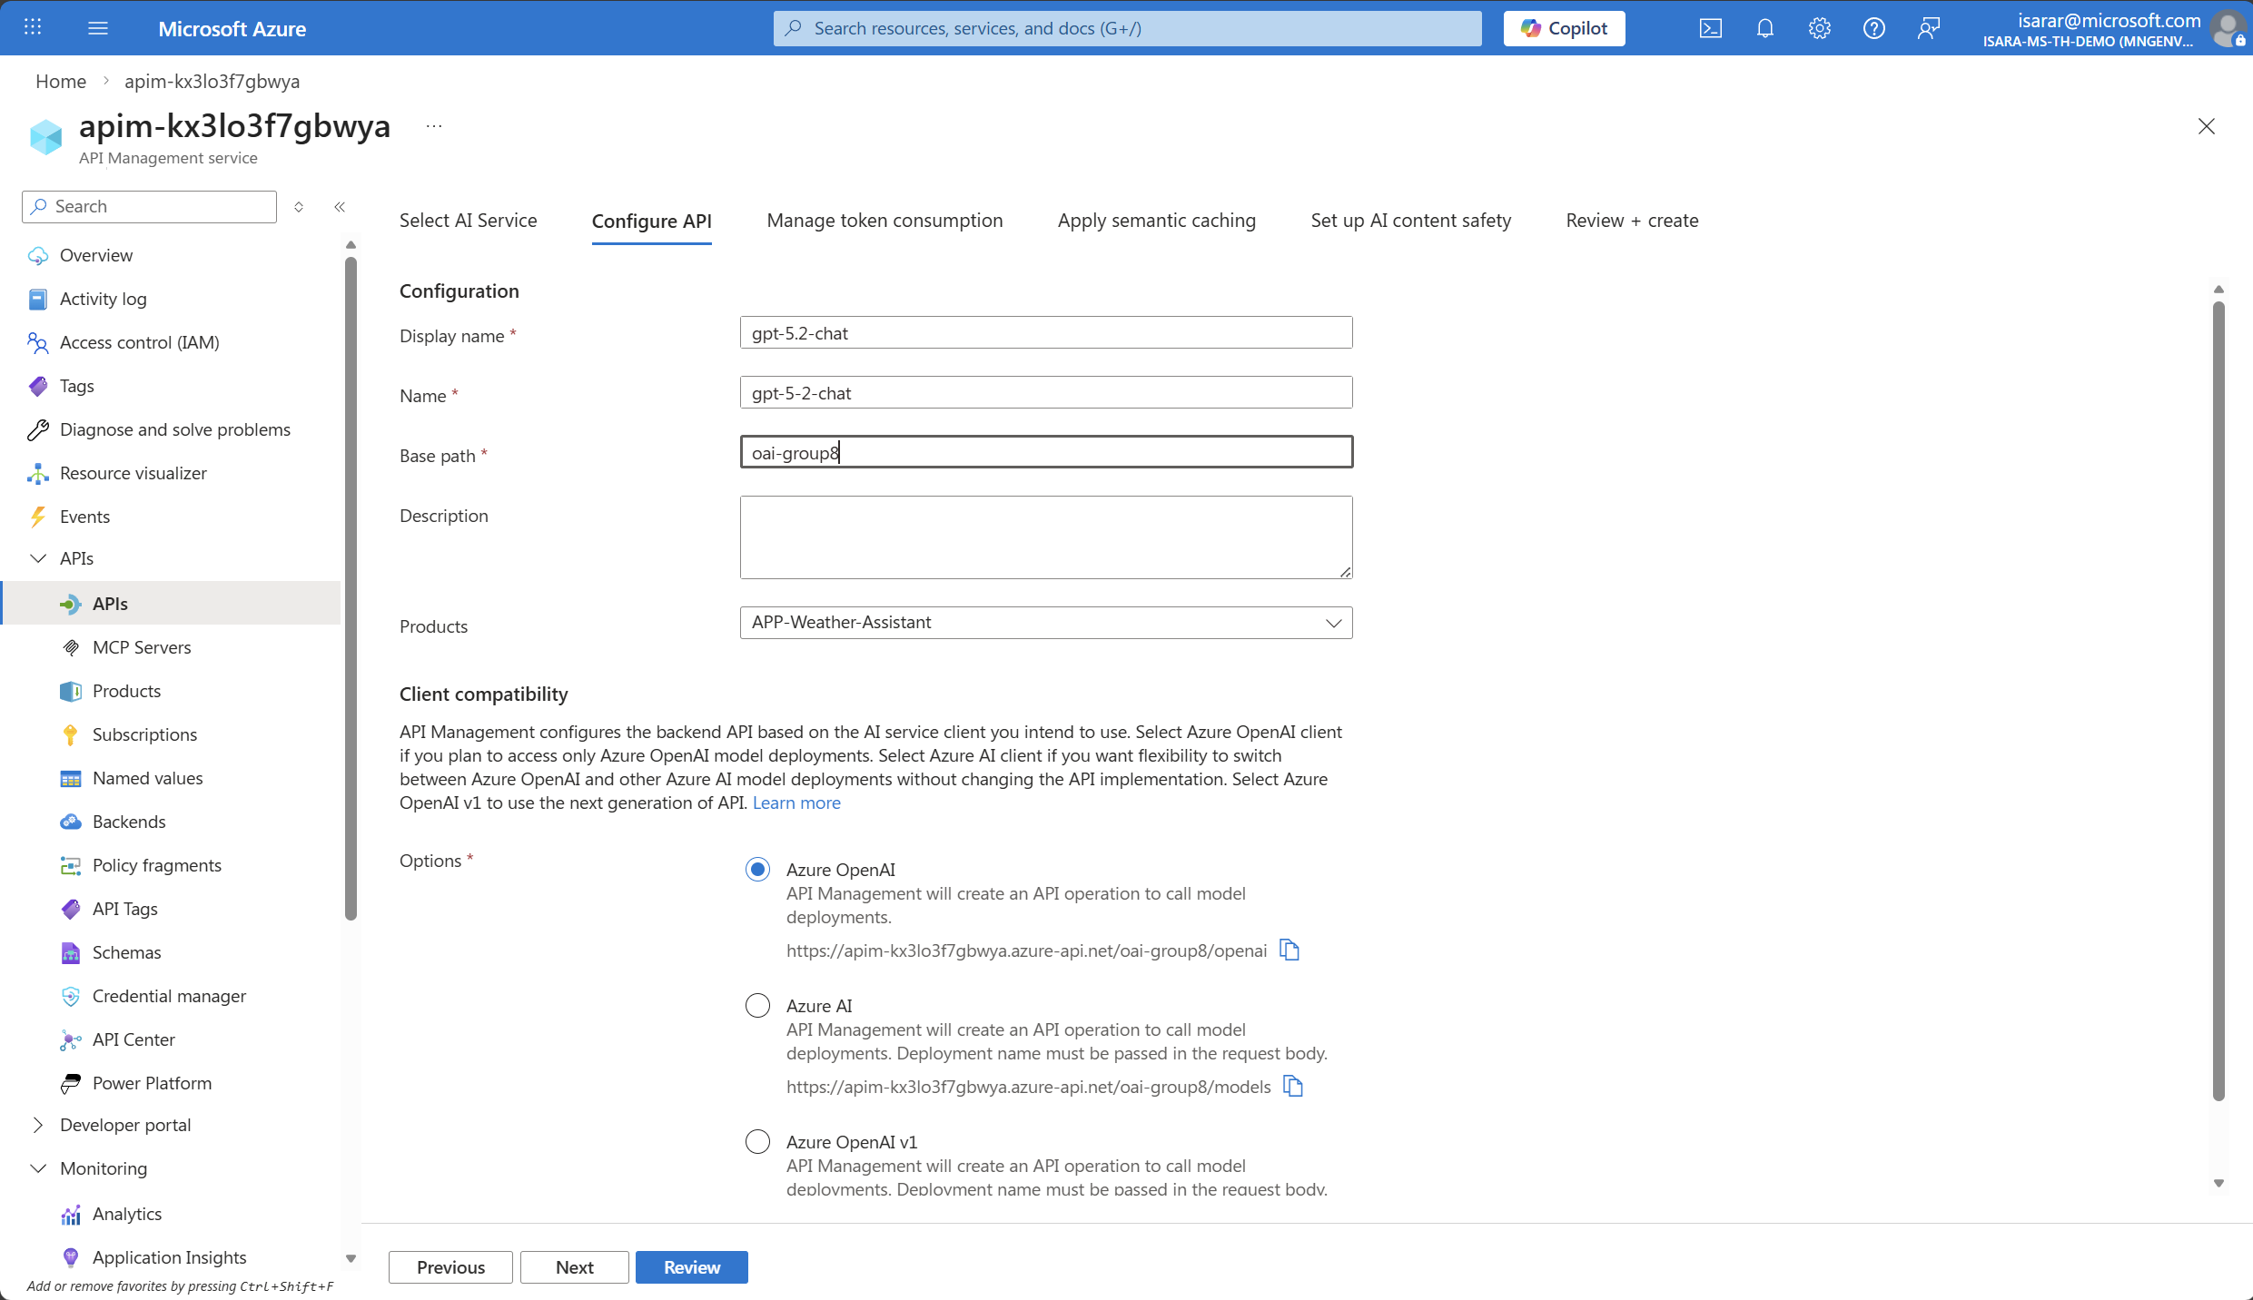Select the Azure AI radio option
Screen dimensions: 2253x1300
tap(757, 1006)
